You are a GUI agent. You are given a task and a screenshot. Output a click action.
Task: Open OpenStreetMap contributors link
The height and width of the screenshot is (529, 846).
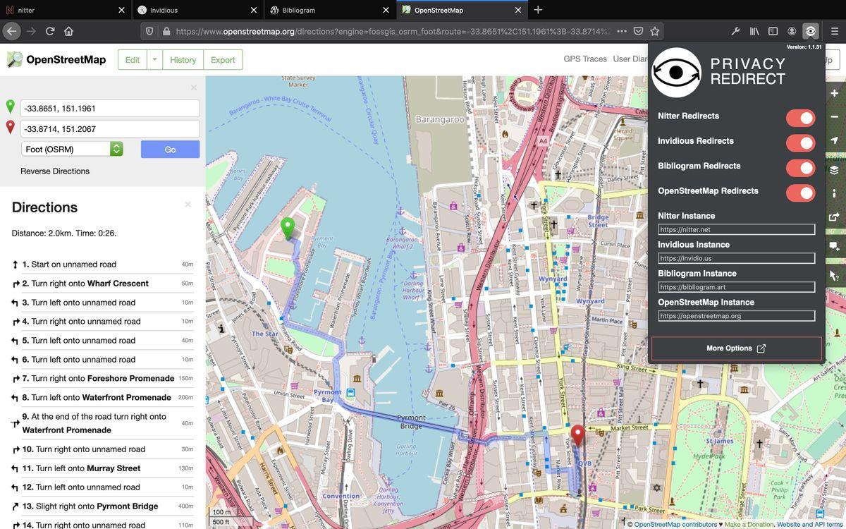[x=675, y=524]
